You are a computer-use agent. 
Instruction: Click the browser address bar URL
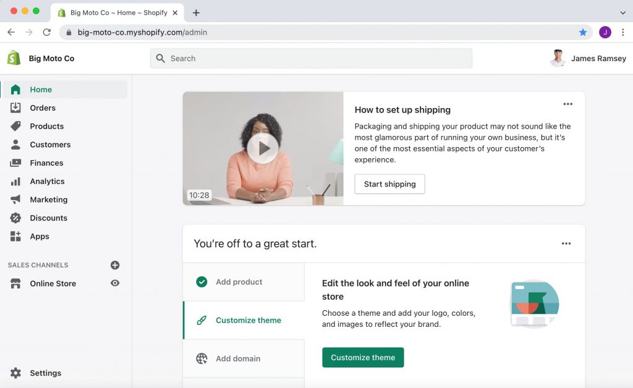(x=142, y=32)
